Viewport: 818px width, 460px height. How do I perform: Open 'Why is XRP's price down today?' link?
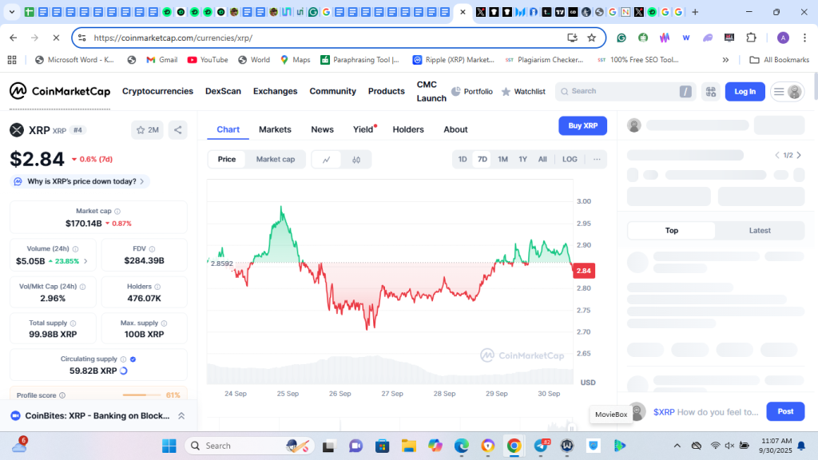point(80,181)
